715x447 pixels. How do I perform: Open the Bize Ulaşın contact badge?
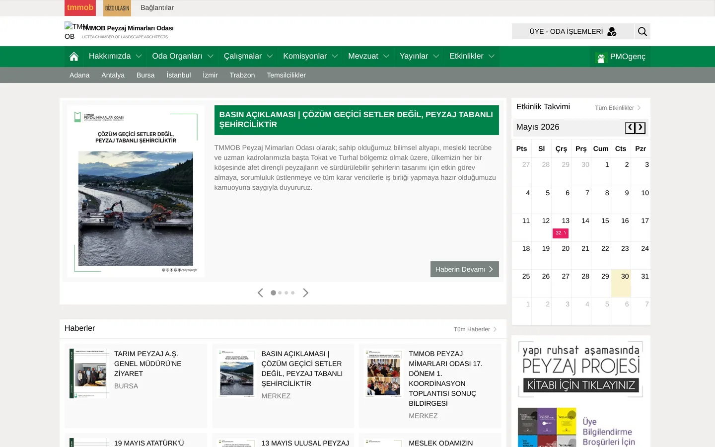click(117, 8)
